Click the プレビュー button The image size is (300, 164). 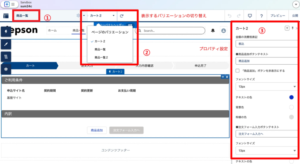coord(278,16)
